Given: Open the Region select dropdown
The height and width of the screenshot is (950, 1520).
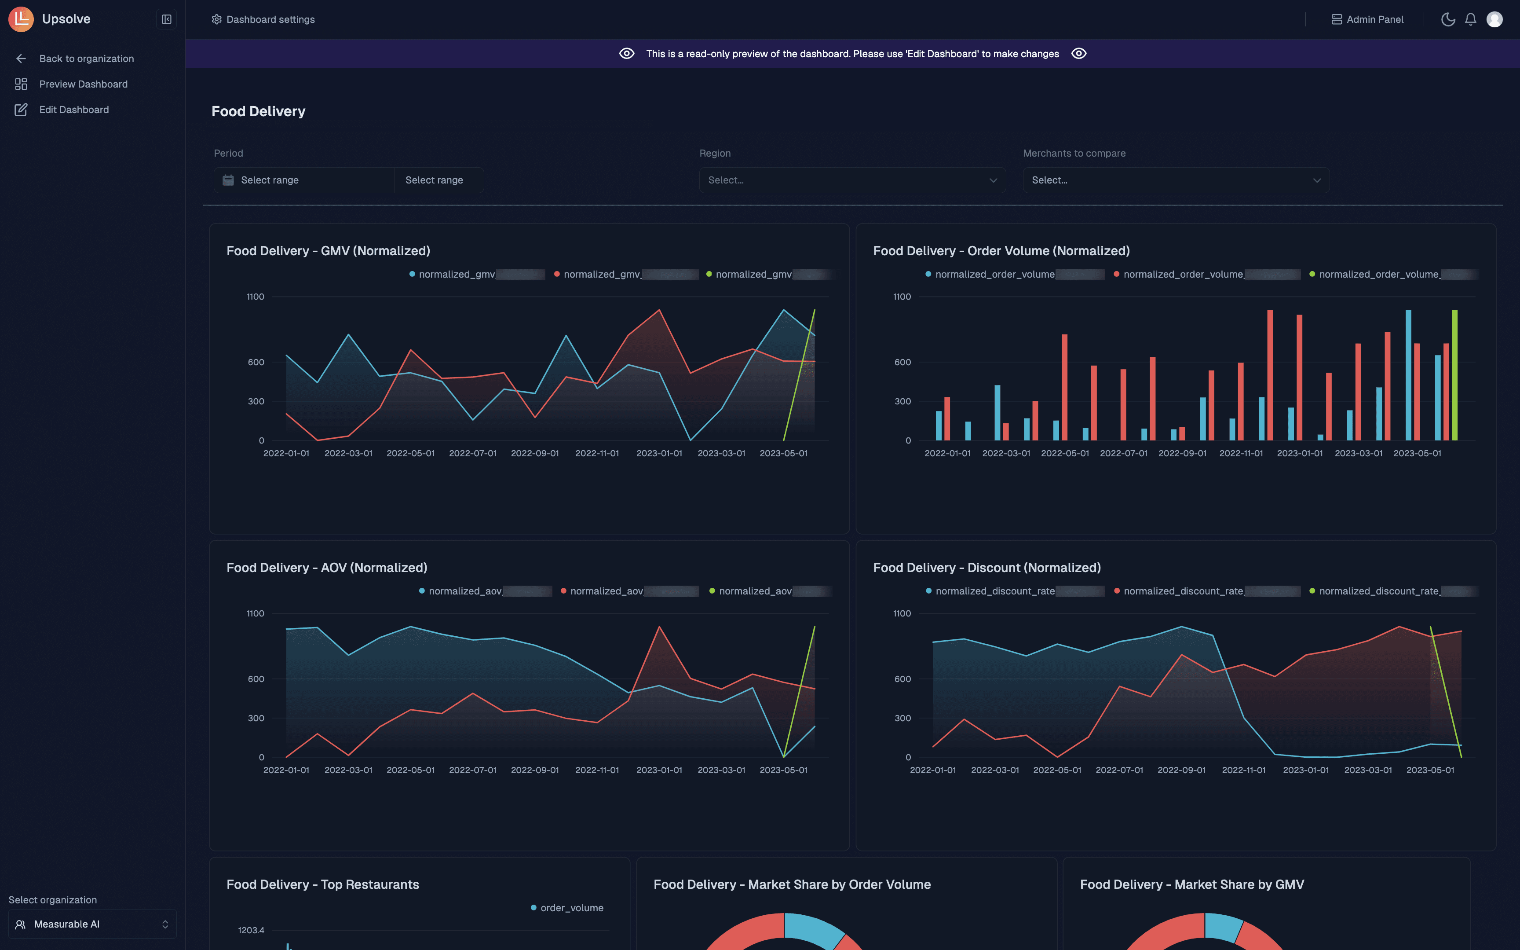Looking at the screenshot, I should click(x=851, y=180).
